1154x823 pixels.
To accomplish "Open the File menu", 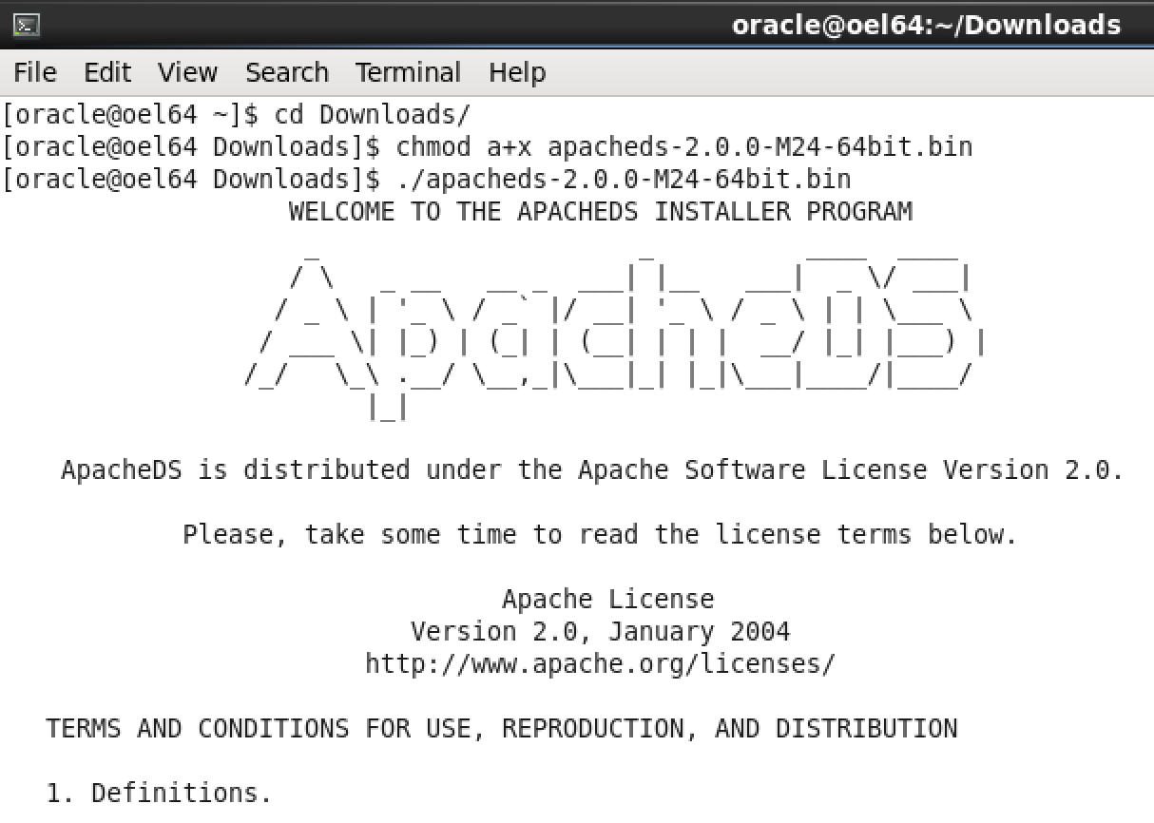I will [x=35, y=72].
